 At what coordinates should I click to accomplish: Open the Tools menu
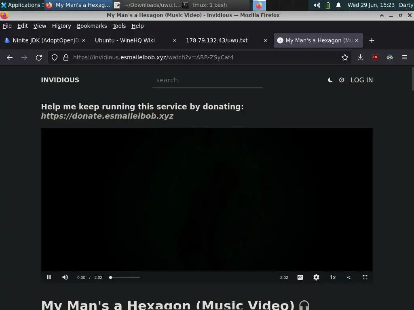click(119, 26)
